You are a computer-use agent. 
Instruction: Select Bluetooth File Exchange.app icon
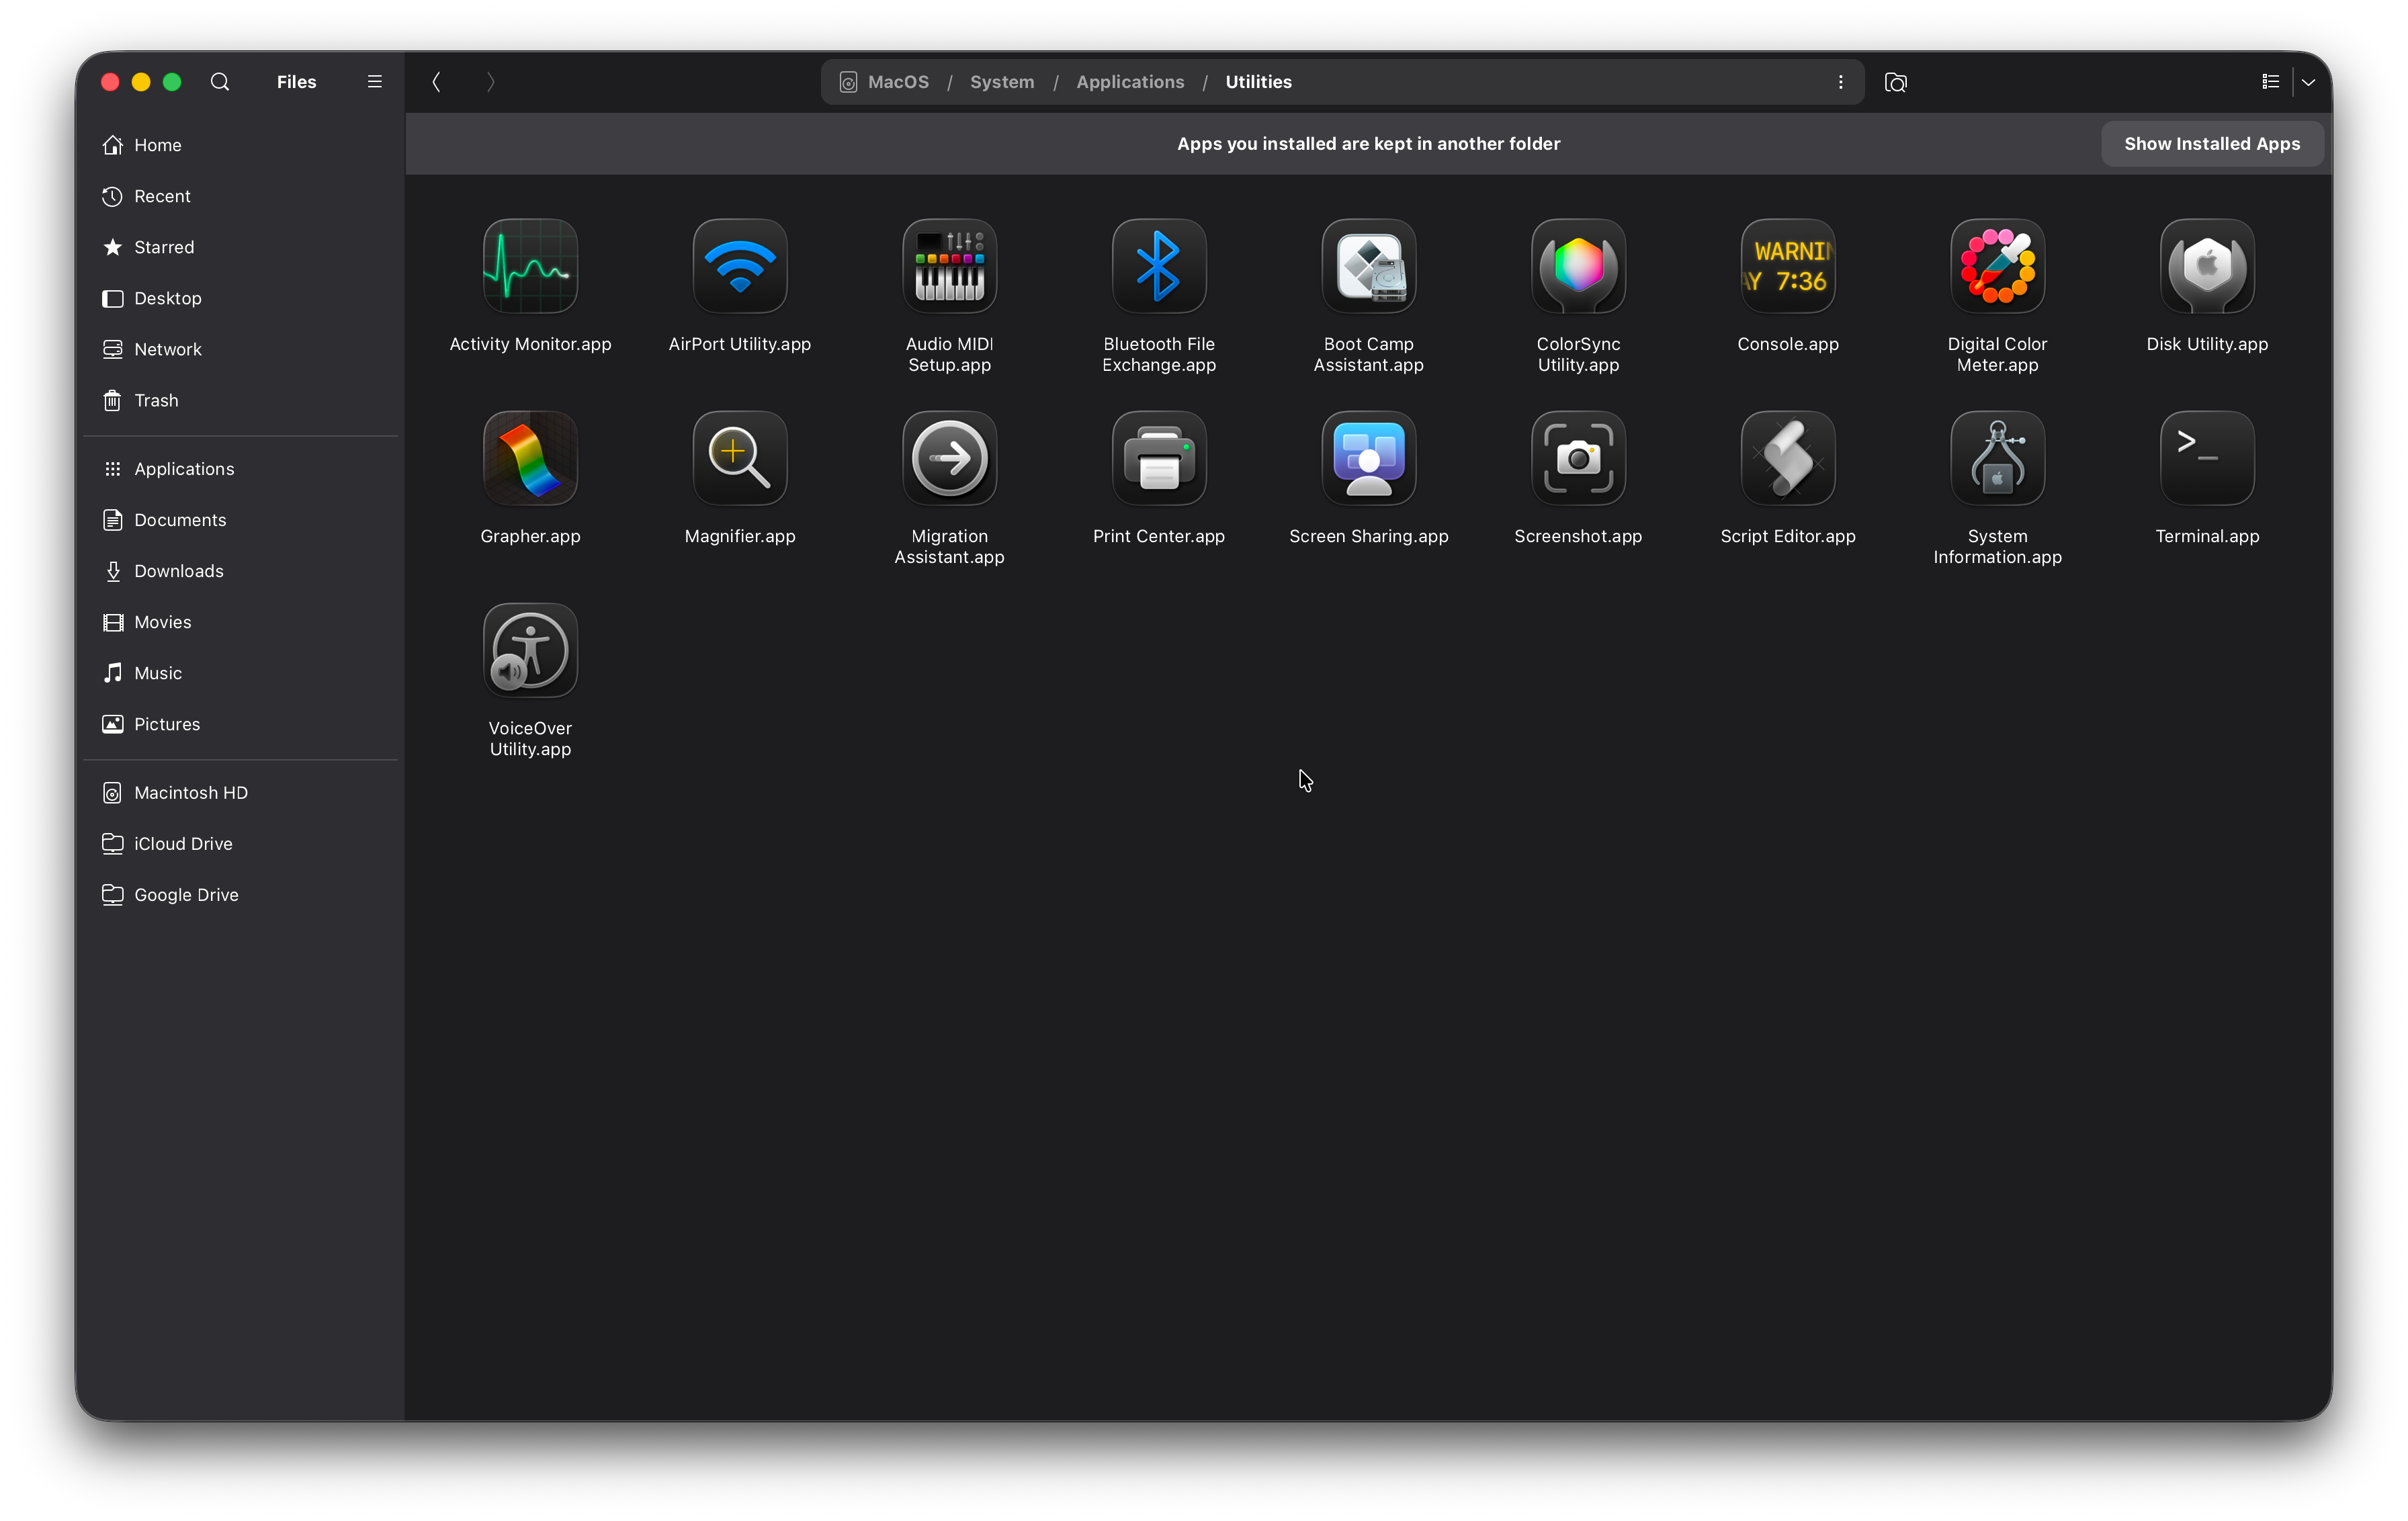1159,266
